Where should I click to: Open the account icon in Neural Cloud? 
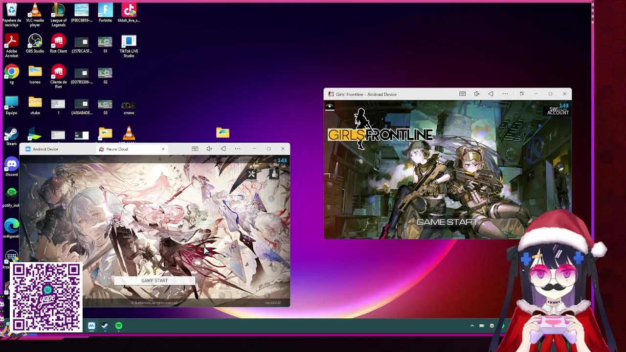click(274, 174)
